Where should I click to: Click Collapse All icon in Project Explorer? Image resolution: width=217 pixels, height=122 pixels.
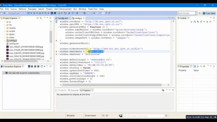click(x=38, y=18)
